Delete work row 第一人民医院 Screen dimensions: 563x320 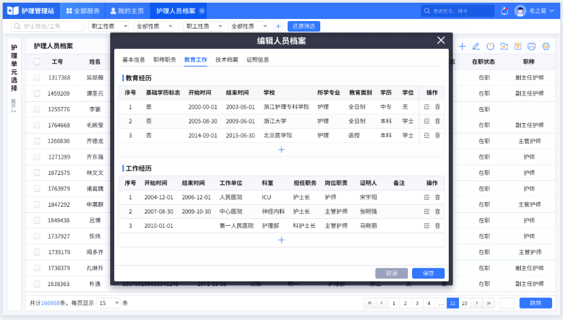pyautogui.click(x=437, y=226)
